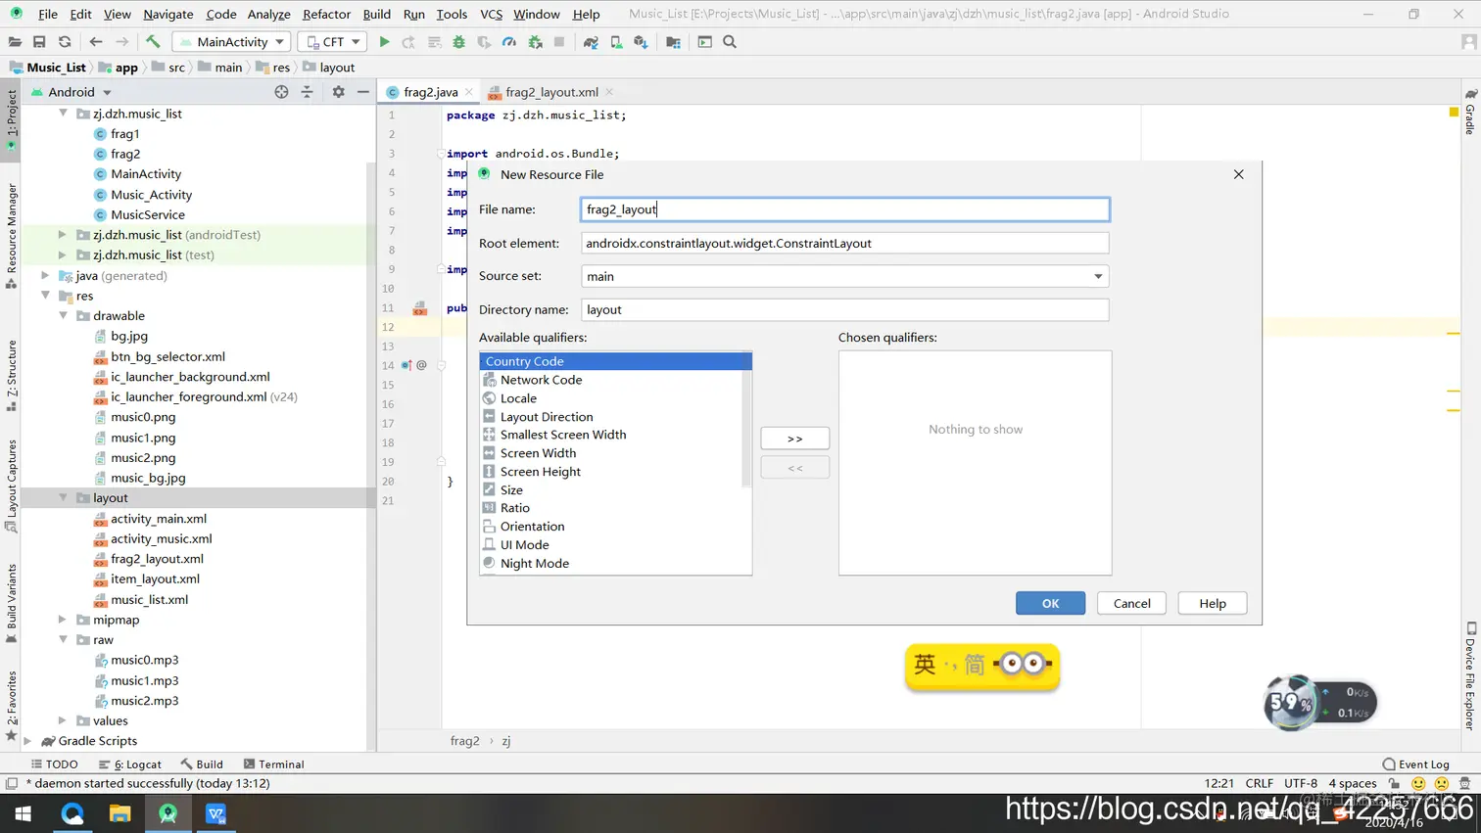The image size is (1481, 833).
Task: Switch to frag2.java tab
Action: click(430, 92)
